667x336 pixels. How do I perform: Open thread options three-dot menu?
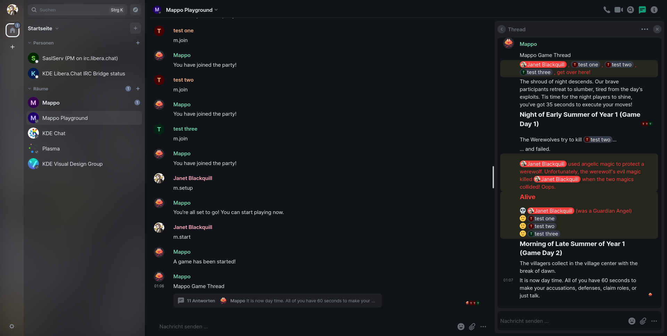(x=644, y=30)
